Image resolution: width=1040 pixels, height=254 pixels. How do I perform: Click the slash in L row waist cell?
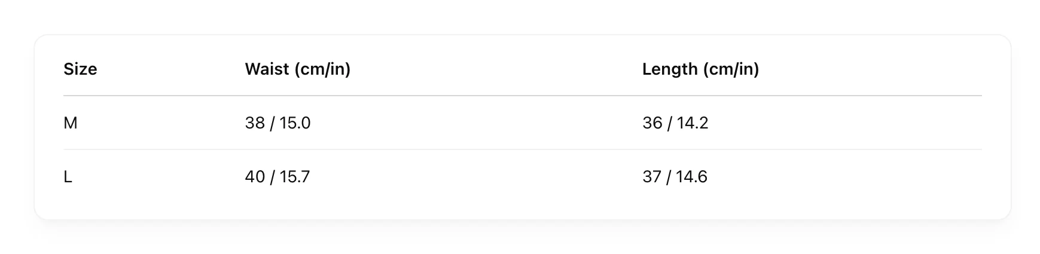pos(272,177)
